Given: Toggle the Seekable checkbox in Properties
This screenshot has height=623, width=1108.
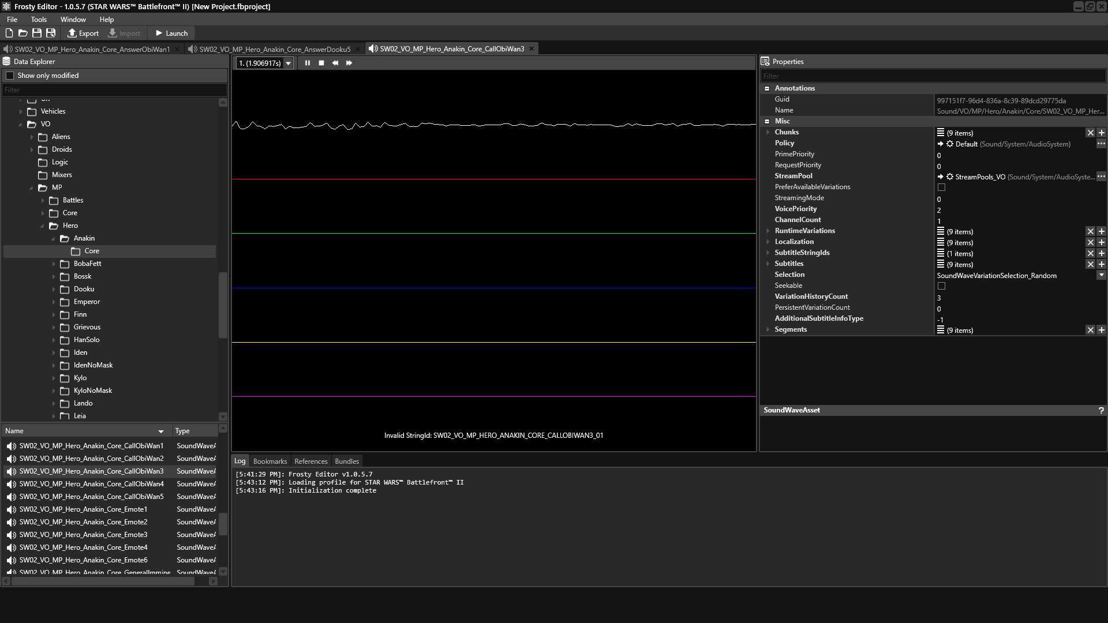Looking at the screenshot, I should click(941, 286).
